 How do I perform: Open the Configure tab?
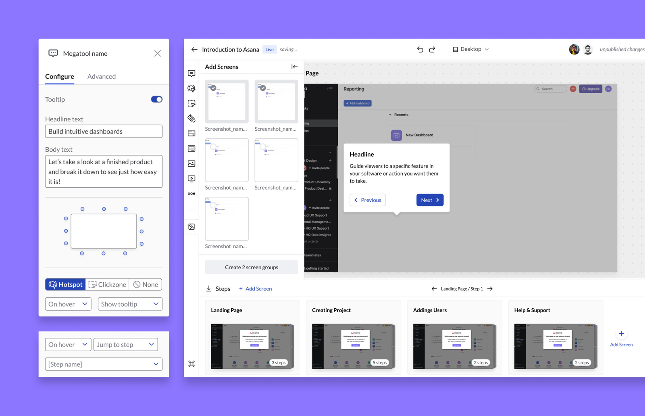pos(60,77)
